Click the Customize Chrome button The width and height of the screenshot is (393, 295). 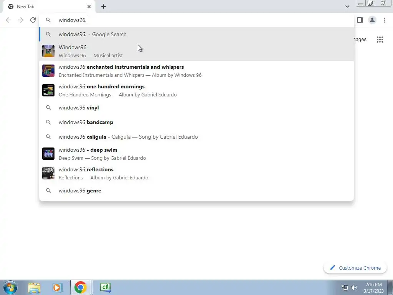coord(355,268)
